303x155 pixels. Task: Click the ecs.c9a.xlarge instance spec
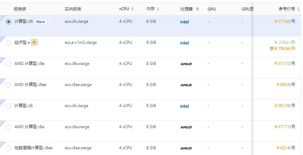(77, 64)
